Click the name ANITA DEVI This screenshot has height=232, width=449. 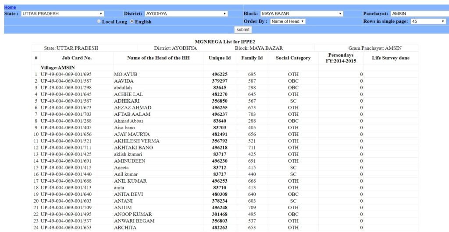click(x=128, y=194)
